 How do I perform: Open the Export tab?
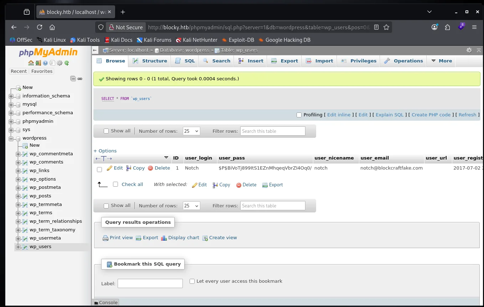(284, 61)
